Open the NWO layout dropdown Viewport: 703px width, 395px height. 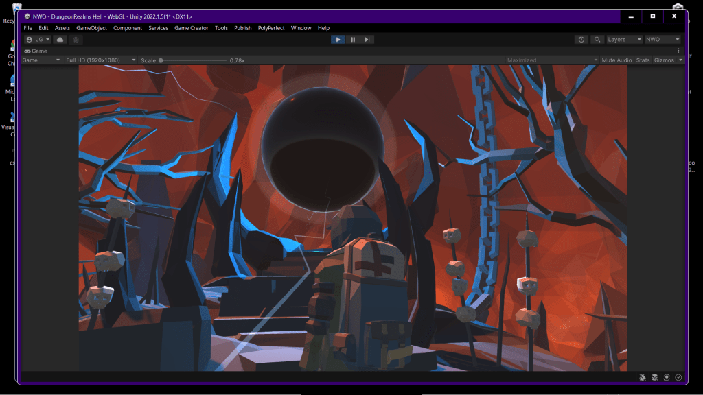coord(662,40)
